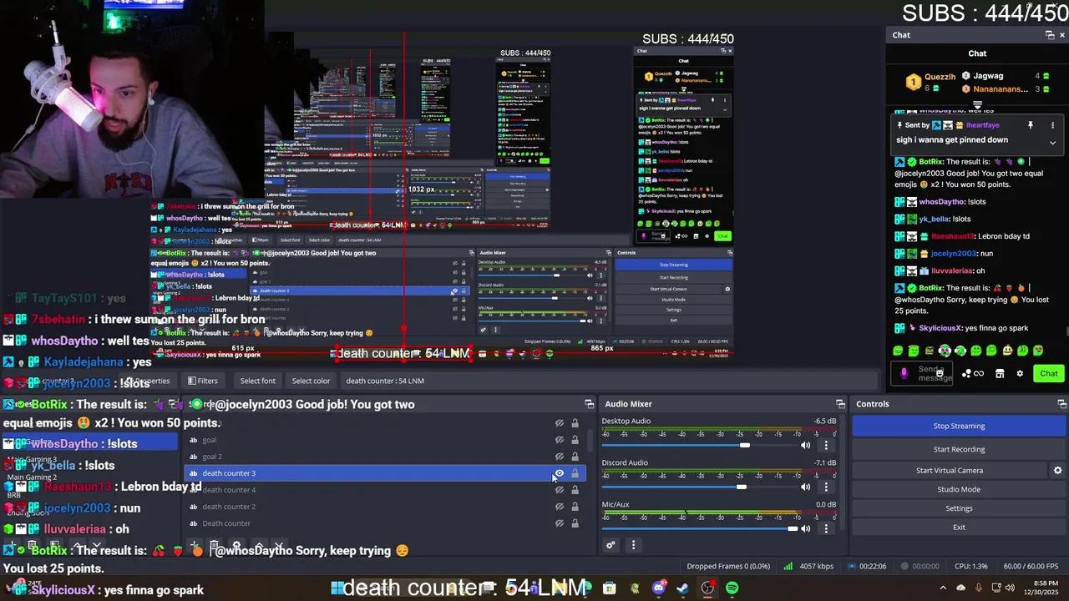
Task: Mute Mic/Aux
Action: point(806,528)
